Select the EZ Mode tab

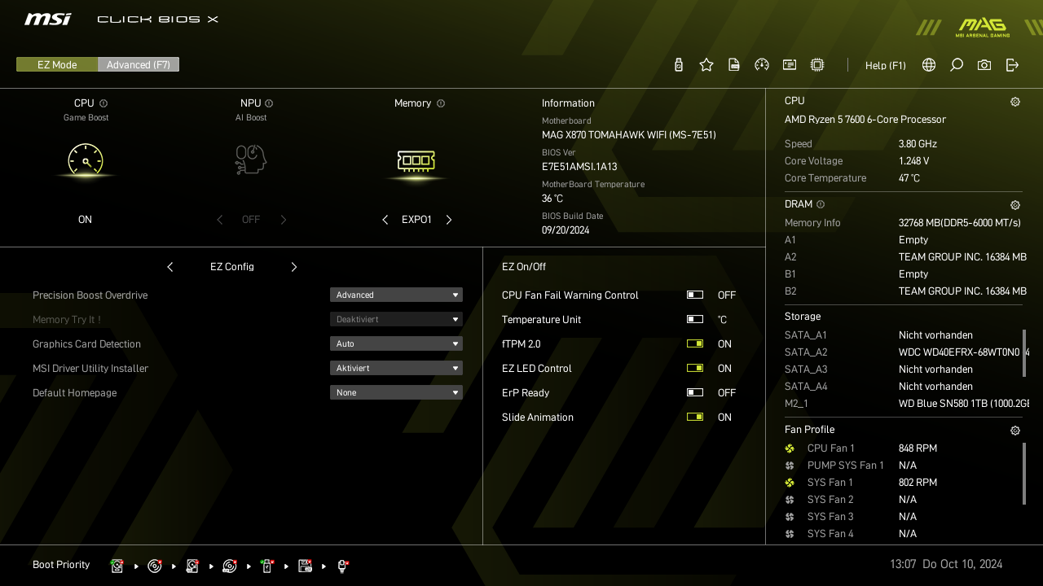(57, 64)
